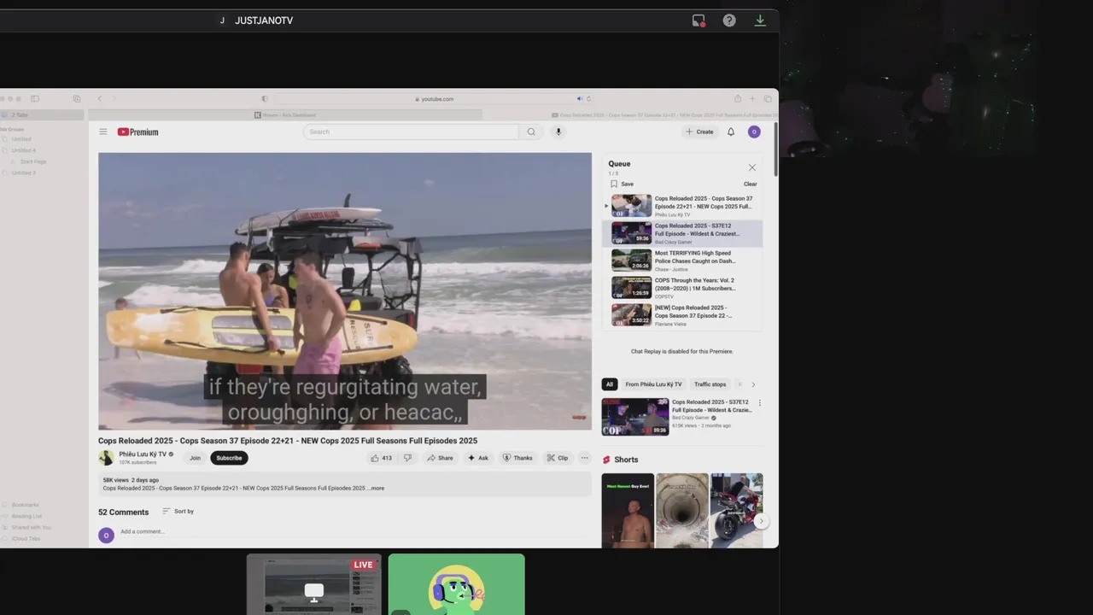Viewport: 1093px width, 615px height.
Task: Expand the description with ...more
Action: coord(377,489)
